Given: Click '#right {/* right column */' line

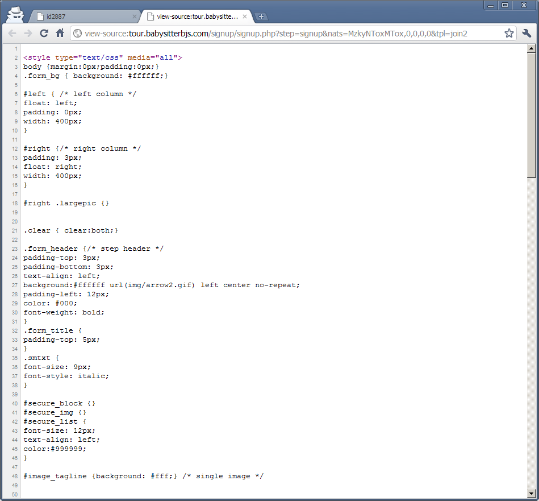Looking at the screenshot, I should pyautogui.click(x=82, y=148).
